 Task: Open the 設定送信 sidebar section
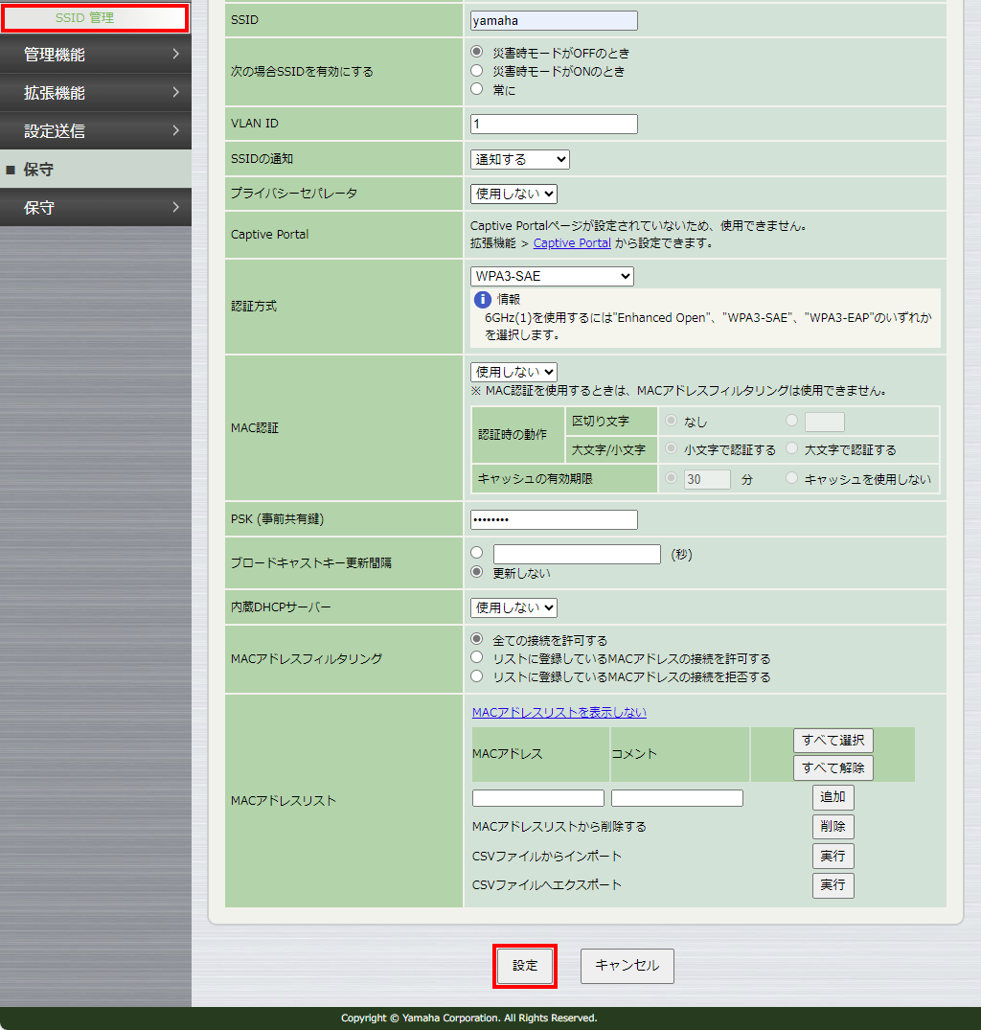(x=96, y=131)
